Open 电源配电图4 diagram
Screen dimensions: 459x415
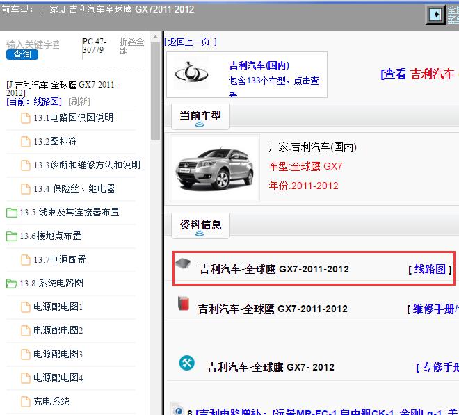(x=58, y=378)
